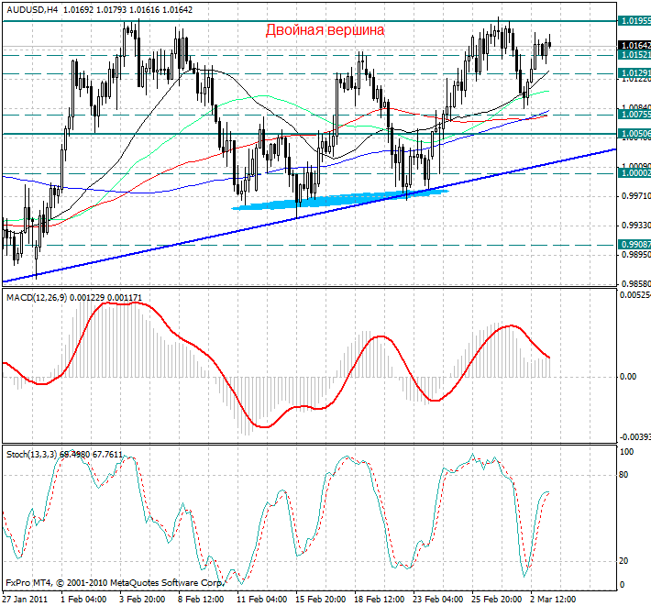Select the 1.0195 resistance level price tag
Screen dimensions: 651x606
coord(634,20)
